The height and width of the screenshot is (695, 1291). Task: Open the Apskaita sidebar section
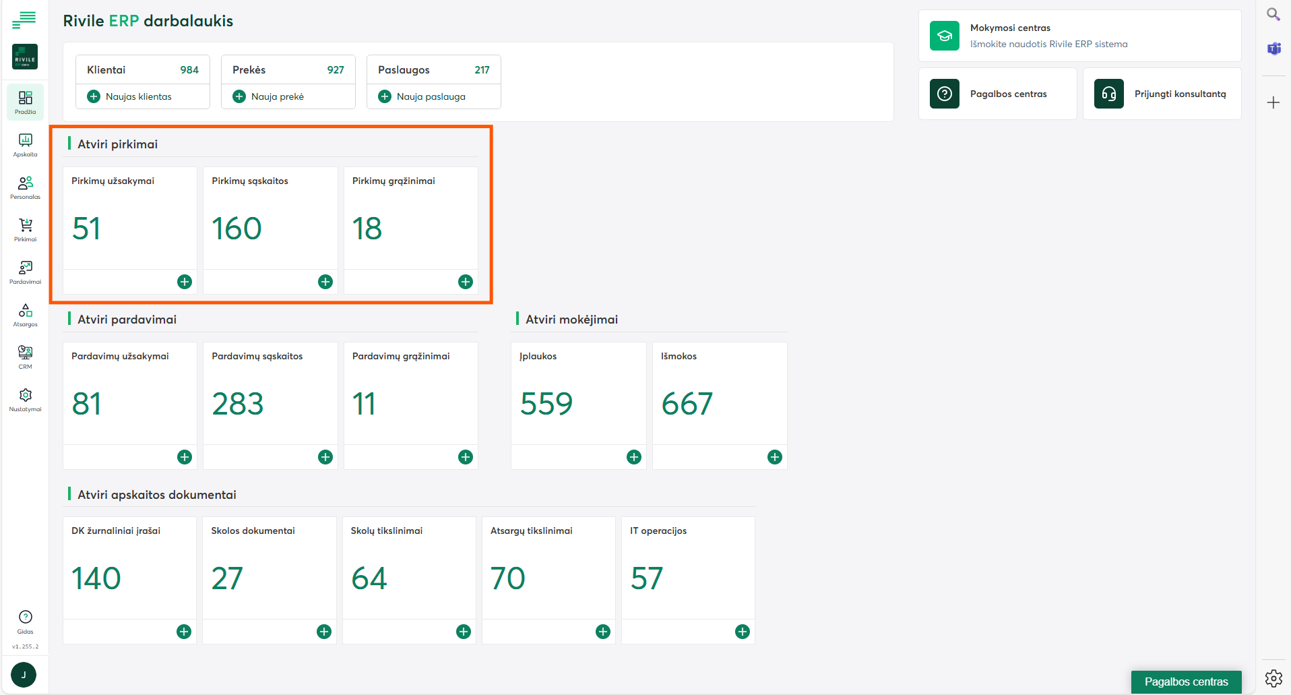click(x=25, y=144)
